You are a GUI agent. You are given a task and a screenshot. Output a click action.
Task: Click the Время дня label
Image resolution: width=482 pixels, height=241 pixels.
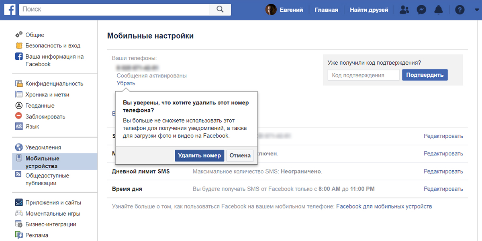[x=127, y=189]
